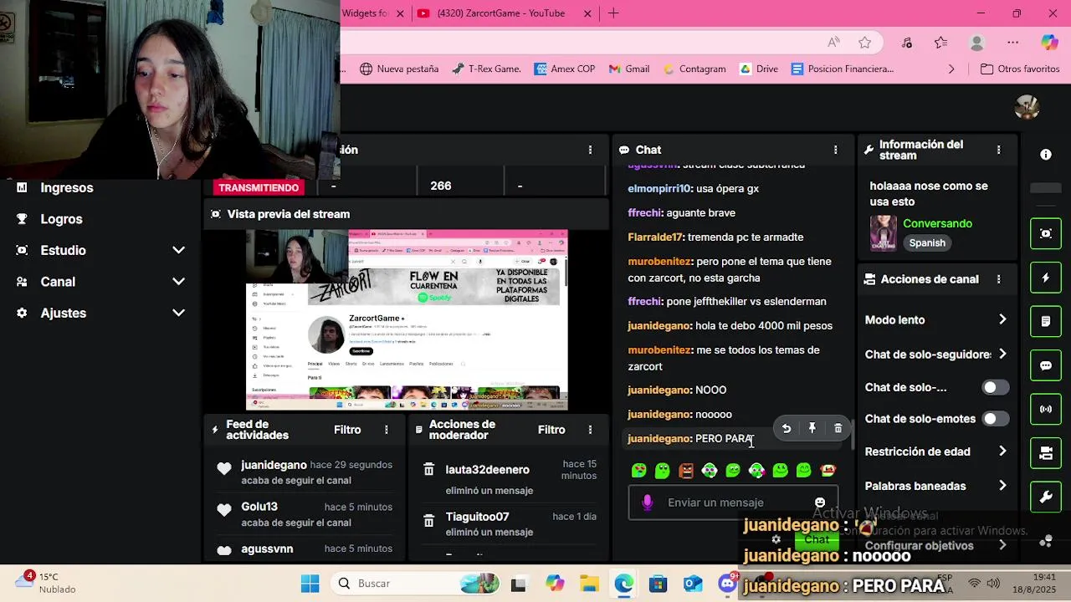The height and width of the screenshot is (602, 1071).
Task: Select the first green heart-eyes emote
Action: 638,471
